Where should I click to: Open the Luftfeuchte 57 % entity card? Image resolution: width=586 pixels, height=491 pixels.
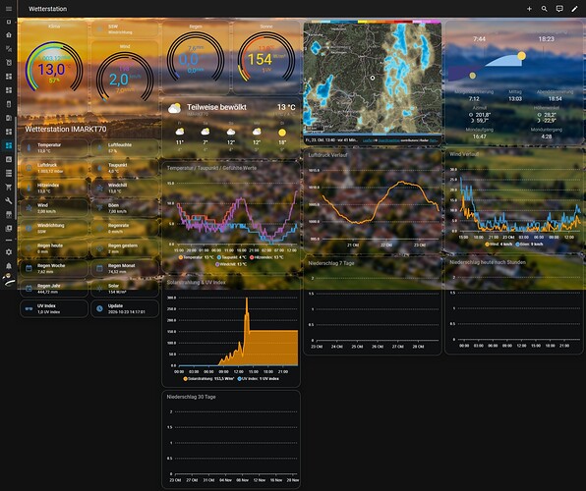pos(125,147)
